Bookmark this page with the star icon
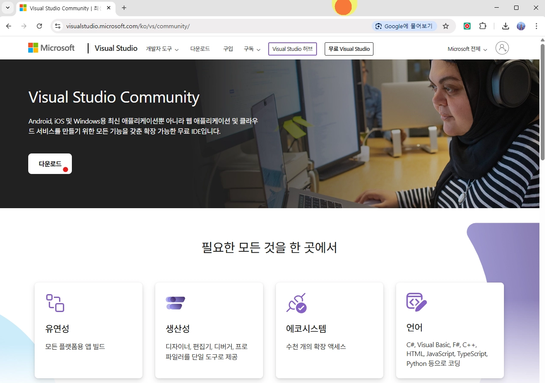545x383 pixels. [x=446, y=26]
